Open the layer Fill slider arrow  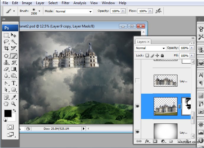point(192,56)
